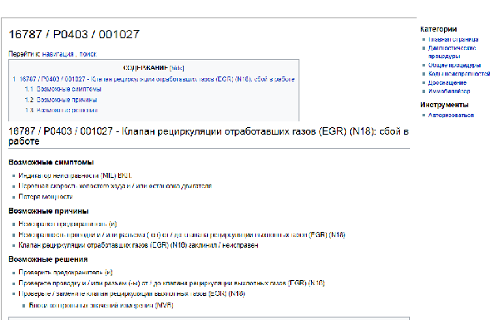
Task: Click solution 'Проверьте / замените клапан рециркуляции'
Action: (x=131, y=293)
